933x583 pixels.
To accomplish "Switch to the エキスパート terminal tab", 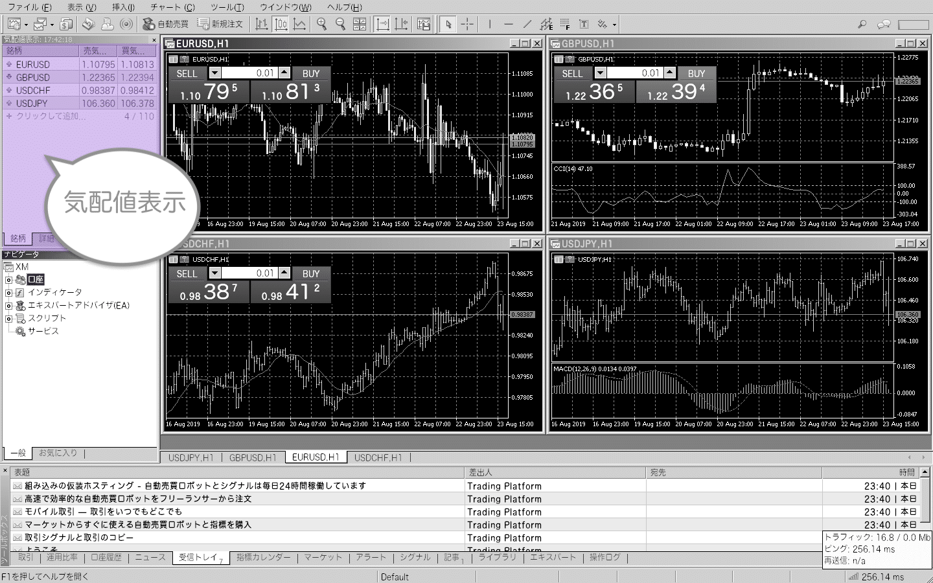I will click(553, 558).
